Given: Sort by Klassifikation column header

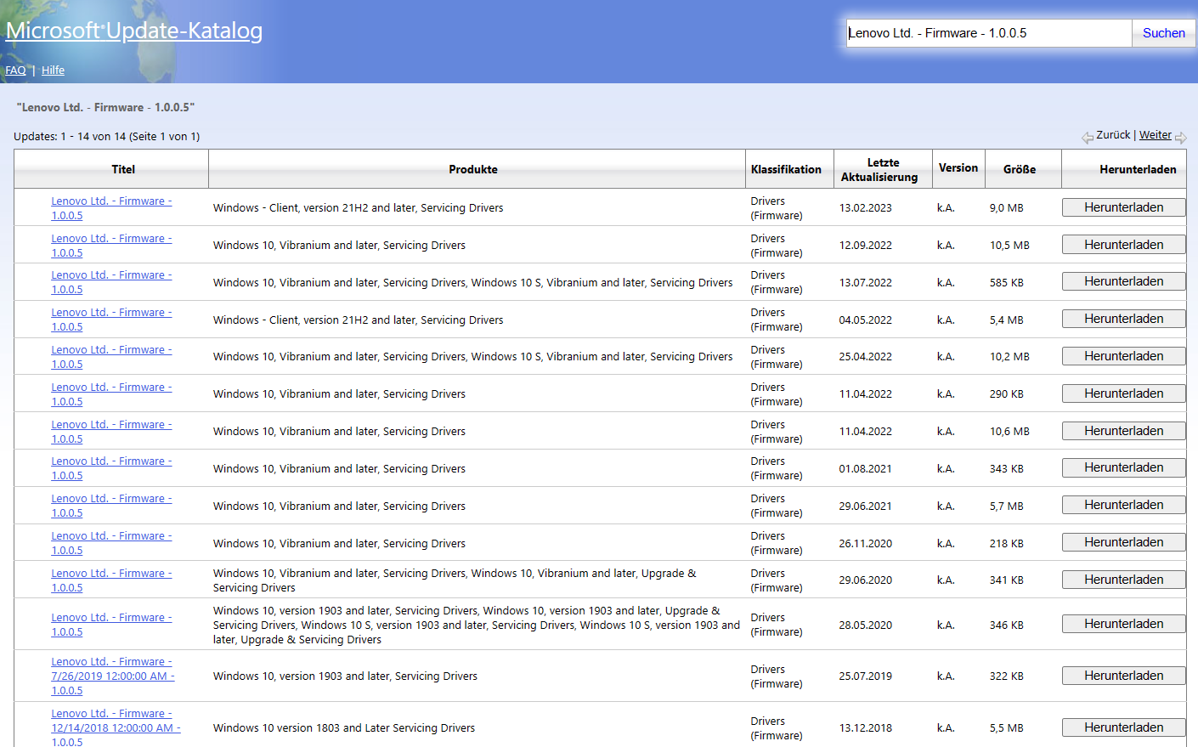Looking at the screenshot, I should [786, 169].
